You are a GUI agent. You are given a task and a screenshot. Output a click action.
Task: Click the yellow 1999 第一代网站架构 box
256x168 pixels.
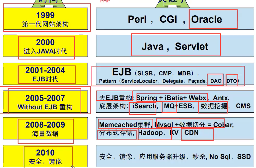45,19
